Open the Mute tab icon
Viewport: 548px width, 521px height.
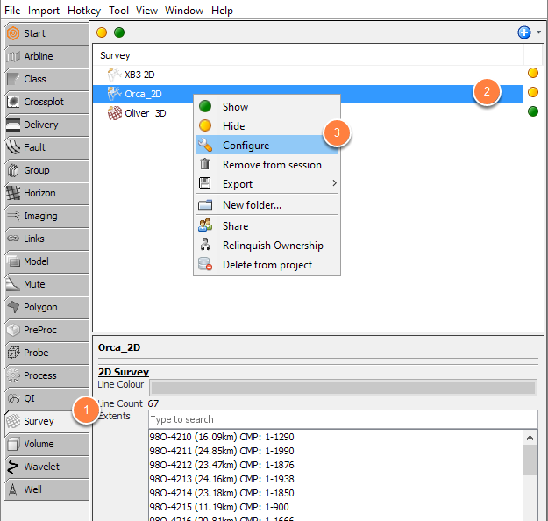coord(13,284)
